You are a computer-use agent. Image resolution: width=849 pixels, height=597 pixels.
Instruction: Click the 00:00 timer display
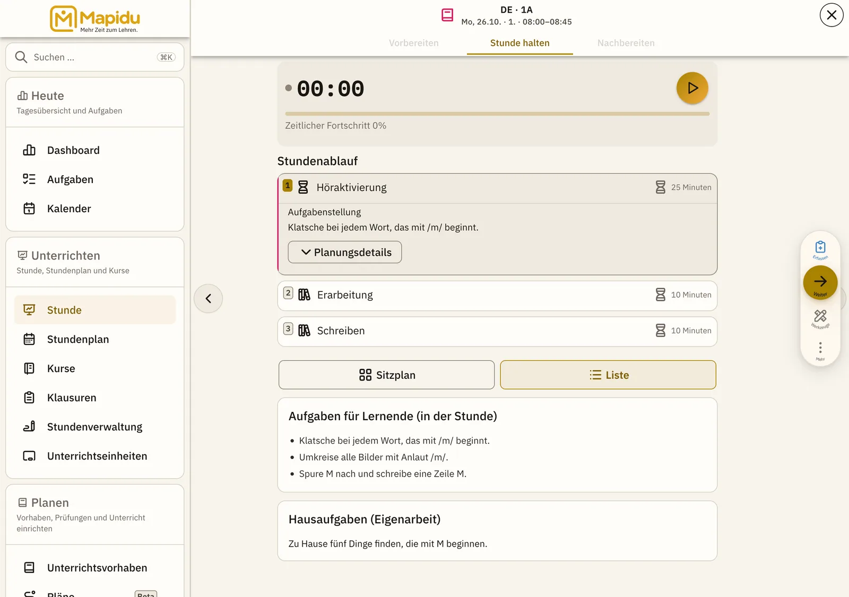[330, 89]
